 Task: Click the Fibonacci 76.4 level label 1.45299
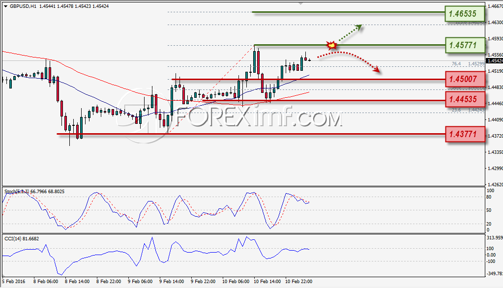(468, 64)
